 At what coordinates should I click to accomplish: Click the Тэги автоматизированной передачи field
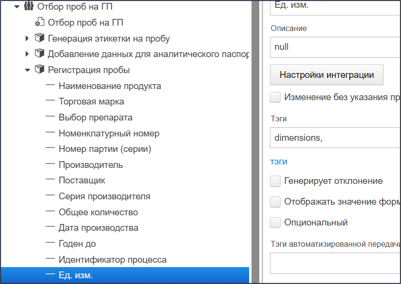[335, 263]
